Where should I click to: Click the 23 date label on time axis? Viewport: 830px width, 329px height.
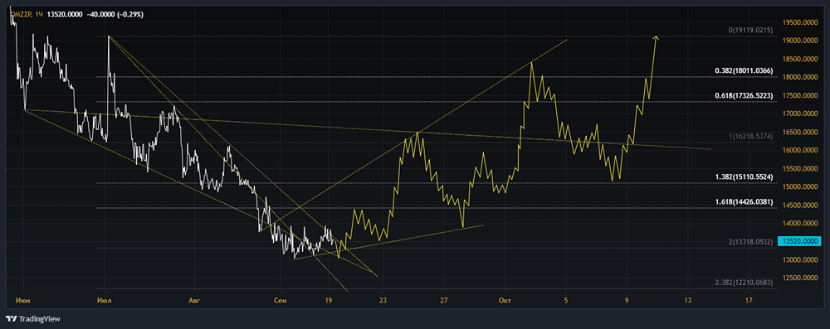click(383, 301)
